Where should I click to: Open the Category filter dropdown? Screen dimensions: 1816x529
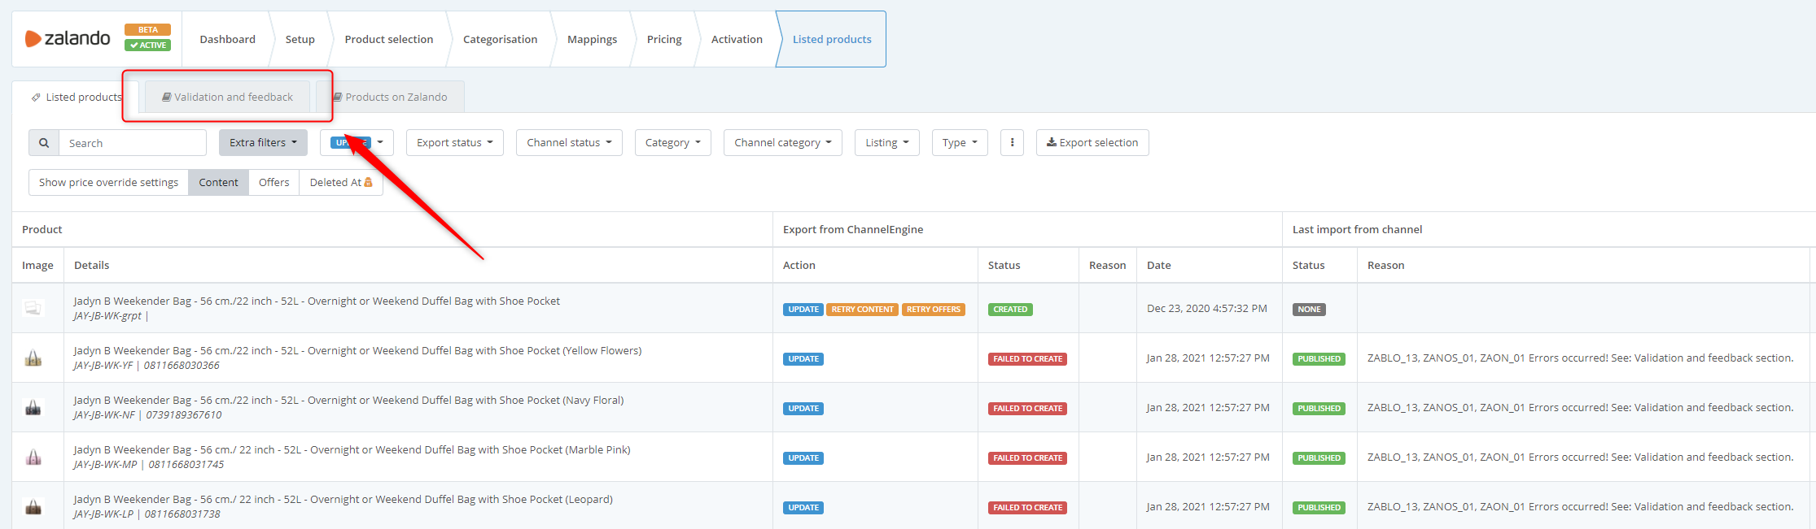[673, 142]
